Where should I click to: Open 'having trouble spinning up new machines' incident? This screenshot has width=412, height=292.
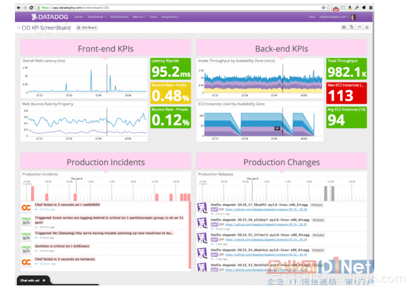coord(104,233)
